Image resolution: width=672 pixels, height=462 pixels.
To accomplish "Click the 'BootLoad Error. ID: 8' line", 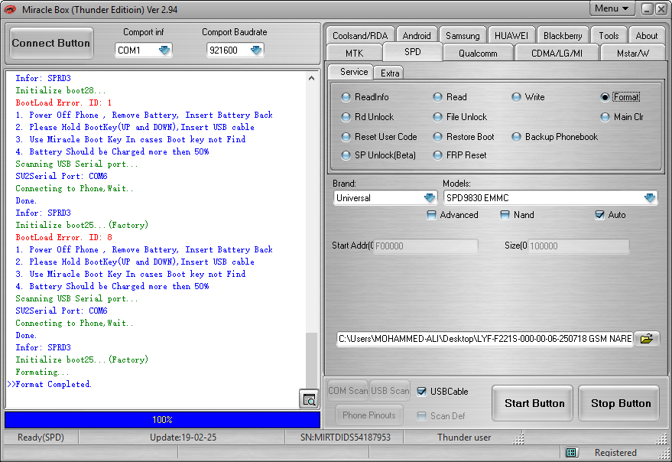I will (63, 237).
